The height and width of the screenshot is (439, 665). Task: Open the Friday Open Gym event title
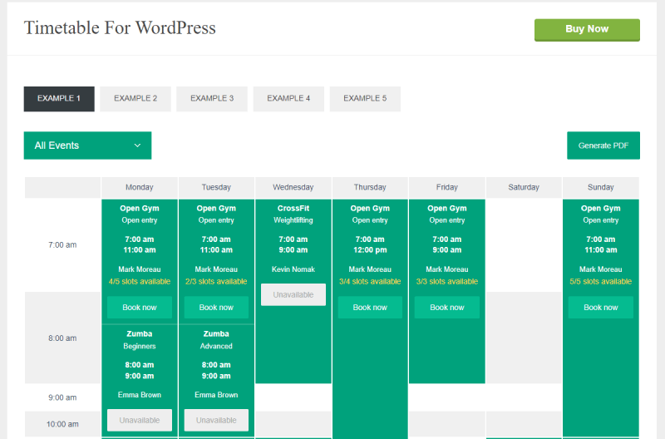[x=447, y=208]
